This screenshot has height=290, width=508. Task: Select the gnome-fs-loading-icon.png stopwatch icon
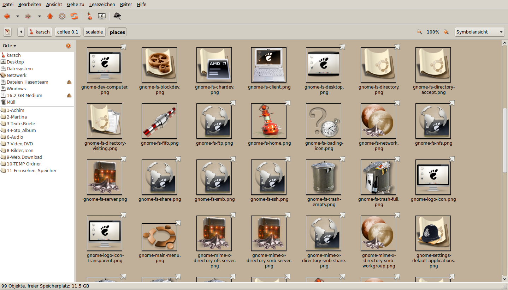[324, 121]
